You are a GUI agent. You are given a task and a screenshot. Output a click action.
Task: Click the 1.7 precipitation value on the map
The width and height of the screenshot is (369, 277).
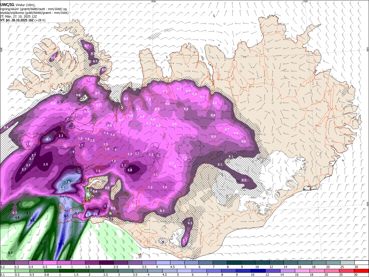click(81, 146)
